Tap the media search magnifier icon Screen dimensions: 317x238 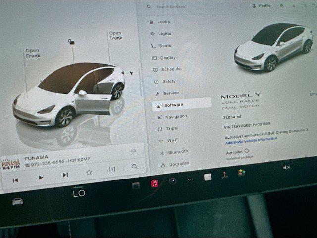[134, 167]
